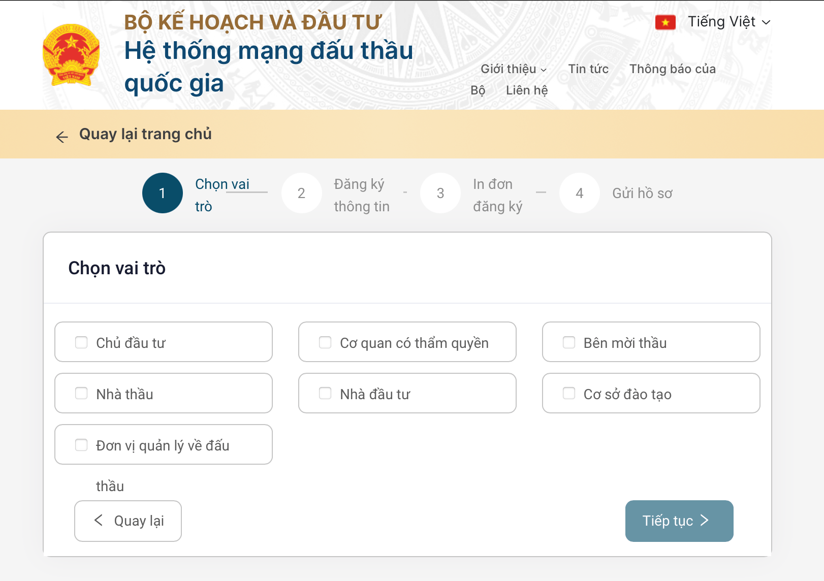824x581 pixels.
Task: Tick the Bên mời thầu checkbox
Action: click(568, 342)
